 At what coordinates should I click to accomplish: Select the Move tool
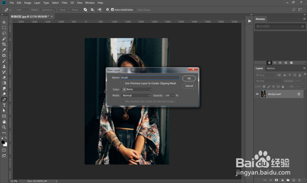tap(4, 22)
